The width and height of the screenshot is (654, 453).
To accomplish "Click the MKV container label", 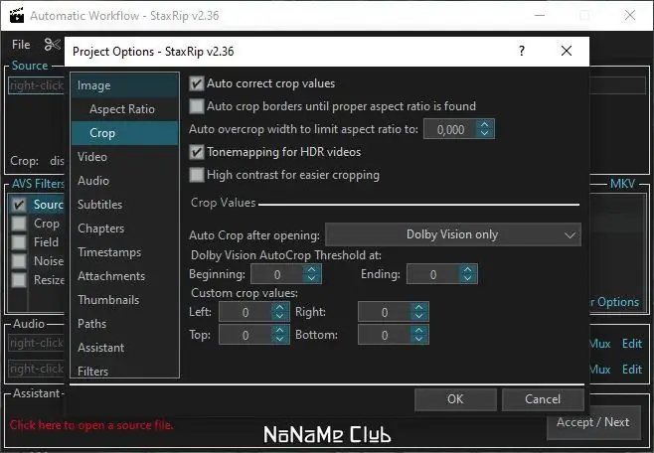I will point(622,184).
